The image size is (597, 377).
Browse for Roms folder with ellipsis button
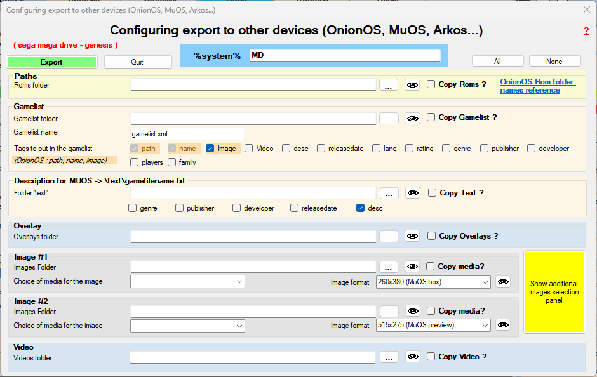click(389, 85)
